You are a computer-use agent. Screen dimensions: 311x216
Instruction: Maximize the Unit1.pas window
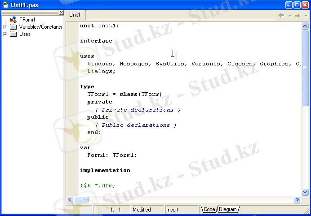point(297,5)
